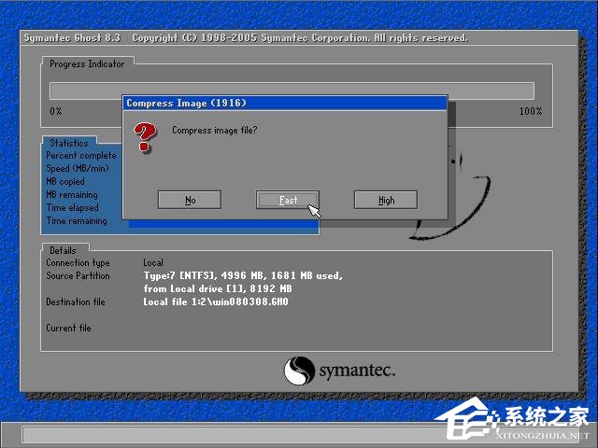Click the 'Destination file' label
The width and height of the screenshot is (598, 448).
76,301
